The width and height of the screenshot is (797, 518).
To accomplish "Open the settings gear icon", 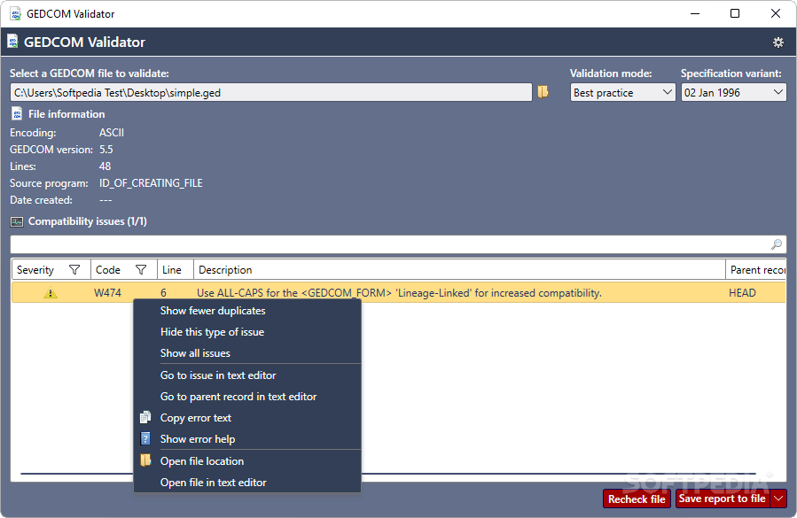I will 777,43.
